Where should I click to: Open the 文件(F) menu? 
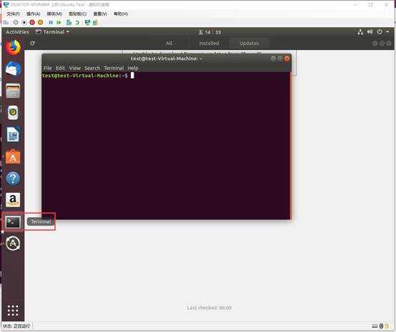[x=13, y=14]
